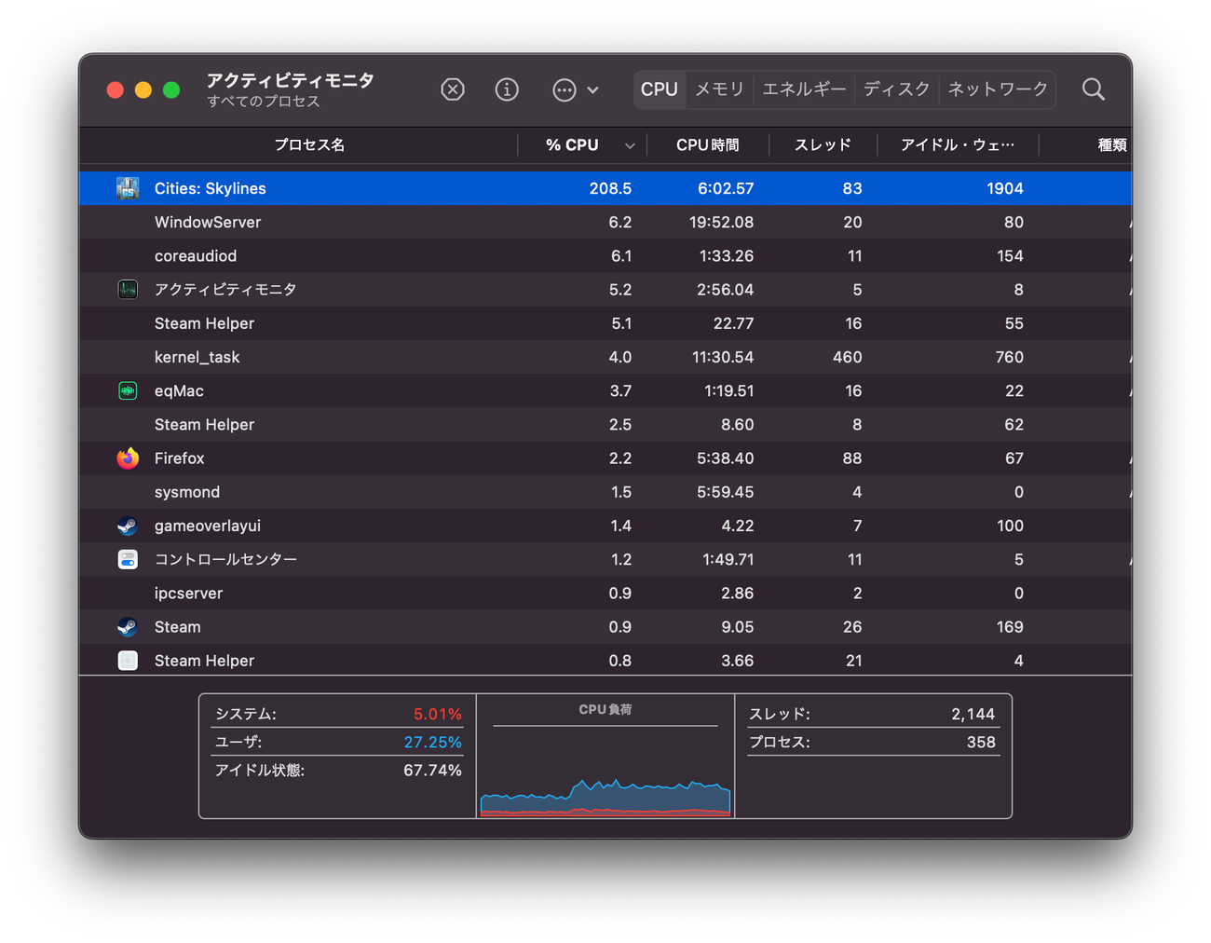Click the コントロールセンター process icon
Screen dimensions: 1211x943
coord(128,560)
